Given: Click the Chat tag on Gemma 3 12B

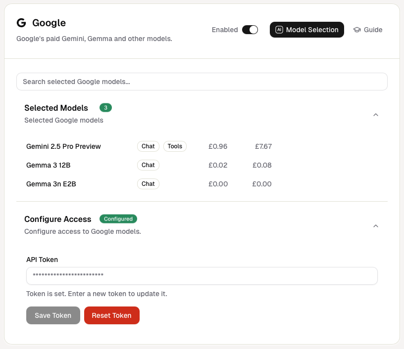Looking at the screenshot, I should point(148,165).
